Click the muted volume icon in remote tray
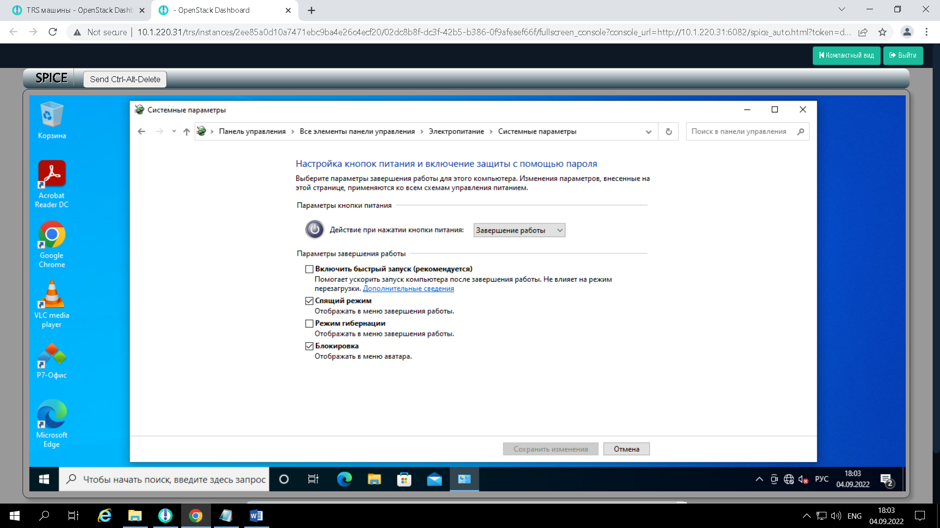Viewport: 940px width, 528px height. (x=803, y=480)
